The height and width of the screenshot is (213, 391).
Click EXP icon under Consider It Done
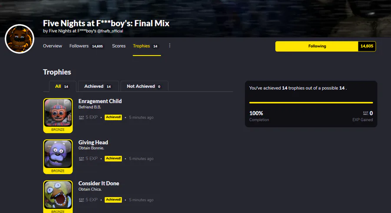pos(81,200)
